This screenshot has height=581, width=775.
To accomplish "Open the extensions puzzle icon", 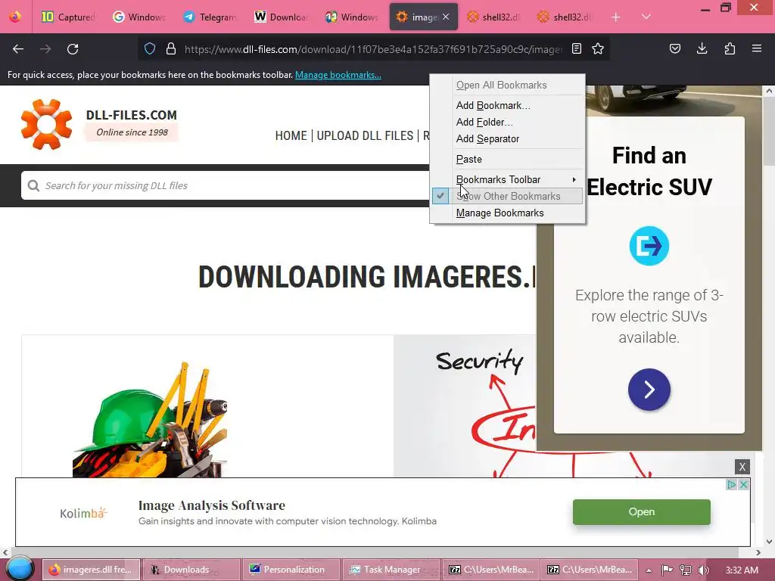I will 730,48.
